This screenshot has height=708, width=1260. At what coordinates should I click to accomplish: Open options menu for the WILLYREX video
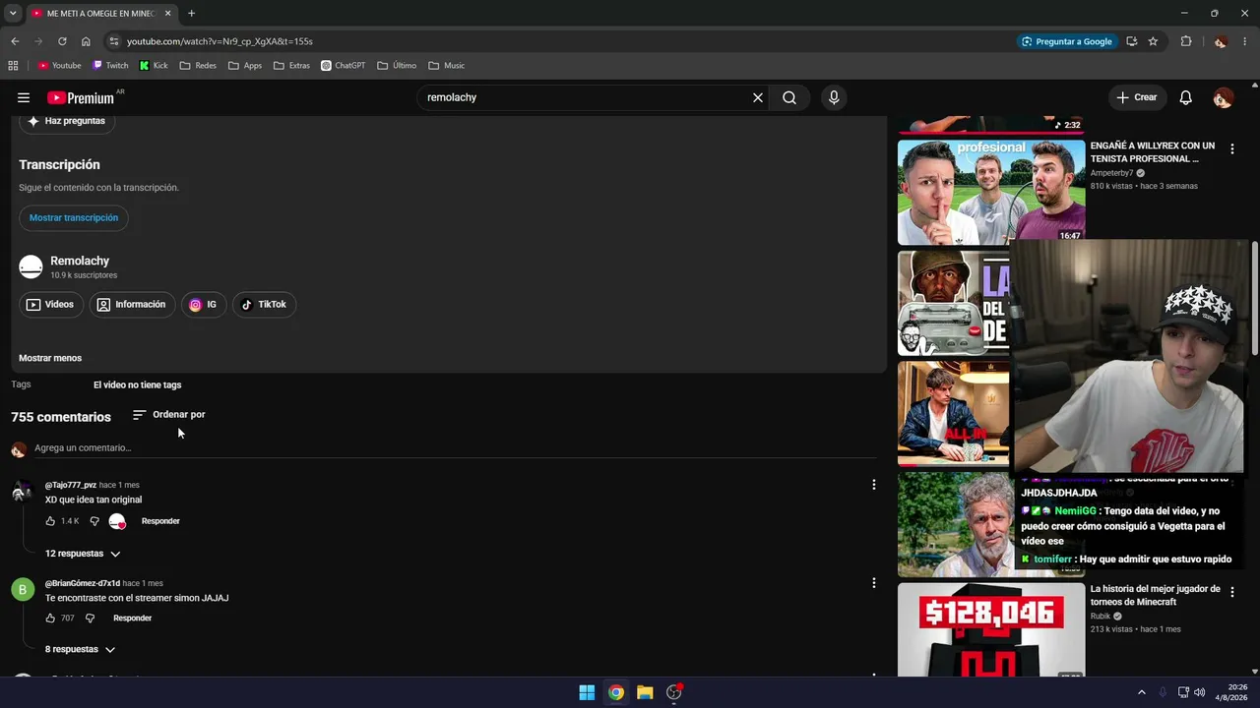click(x=1231, y=149)
